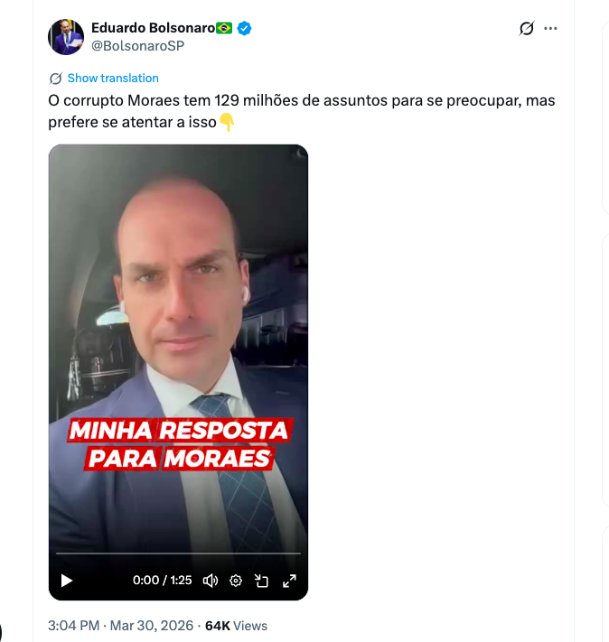Click the Eduardo Bolsonaro display name
The width and height of the screenshot is (609, 642).
coord(153,28)
